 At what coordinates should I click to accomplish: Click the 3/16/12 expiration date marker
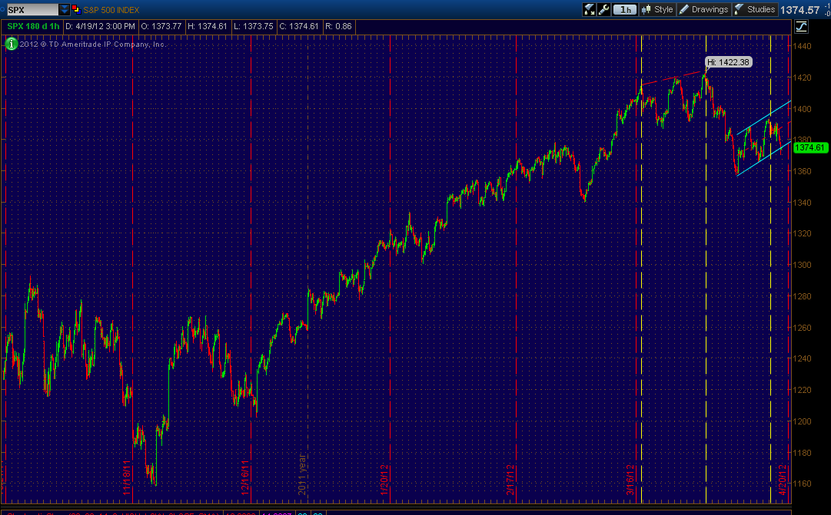tap(630, 480)
